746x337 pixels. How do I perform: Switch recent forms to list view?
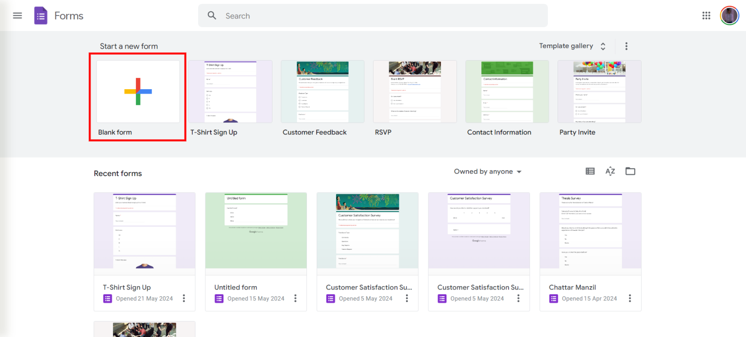(590, 171)
